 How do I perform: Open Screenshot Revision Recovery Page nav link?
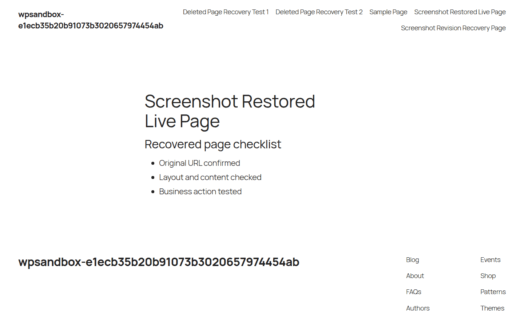click(x=453, y=28)
